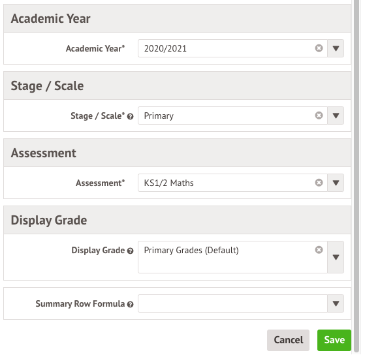Image resolution: width=365 pixels, height=355 pixels.
Task: Clear the Primary Stage / Scale value
Action: (x=319, y=116)
